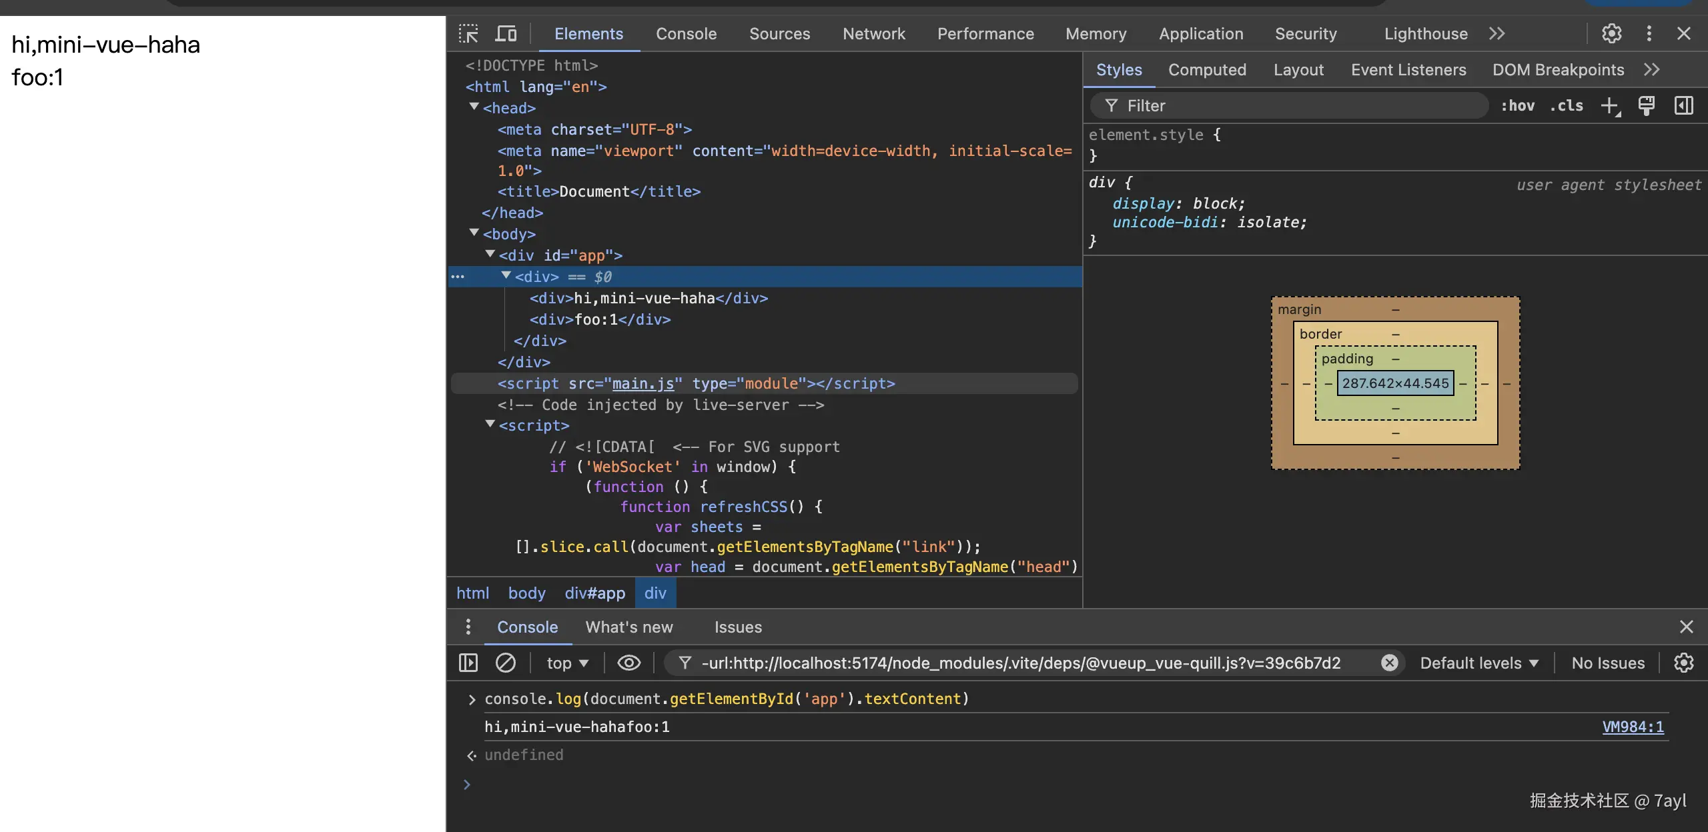Show the console sidebar panel icon
The height and width of the screenshot is (832, 1708).
pos(468,663)
